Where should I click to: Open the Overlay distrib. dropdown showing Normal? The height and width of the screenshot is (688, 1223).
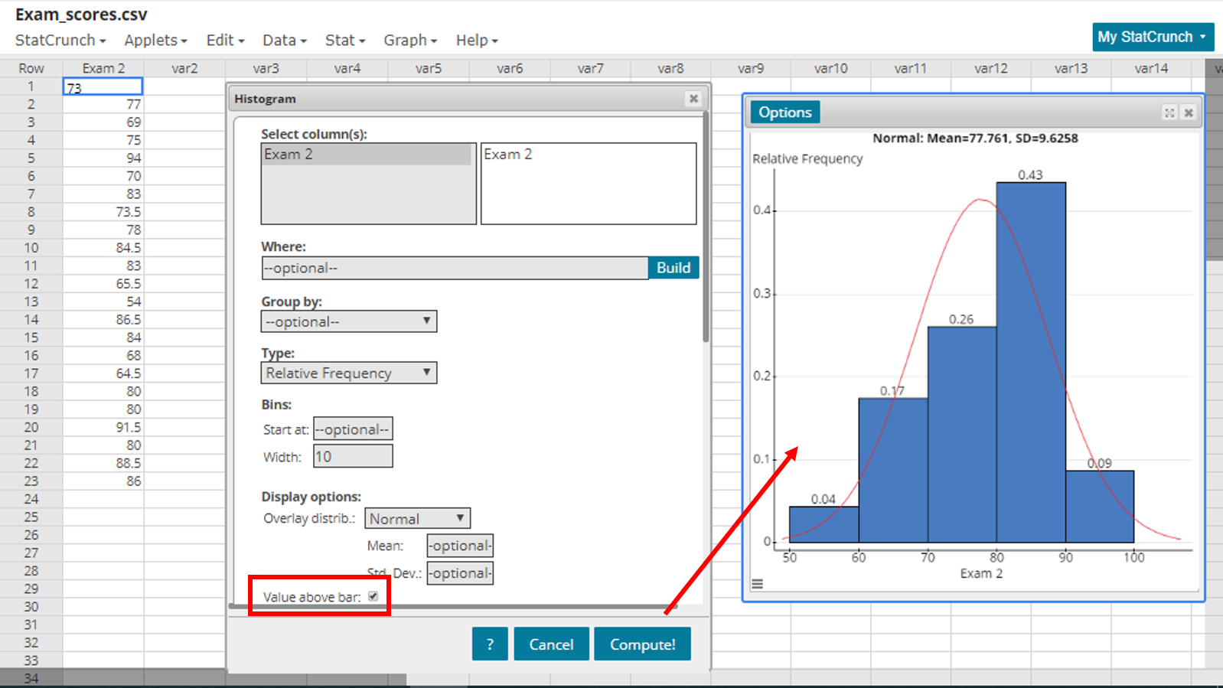coord(417,518)
